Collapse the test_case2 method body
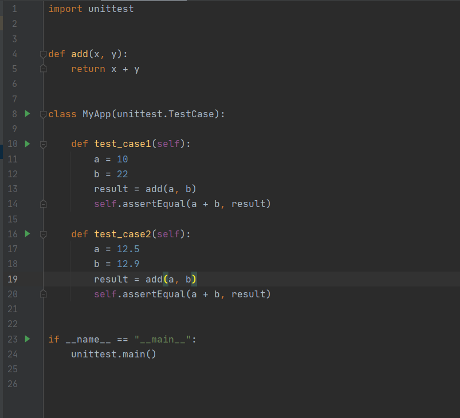460x418 pixels. 42,233
